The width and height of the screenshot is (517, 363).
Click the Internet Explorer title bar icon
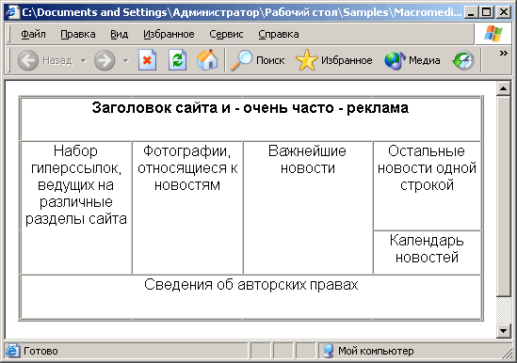point(12,12)
